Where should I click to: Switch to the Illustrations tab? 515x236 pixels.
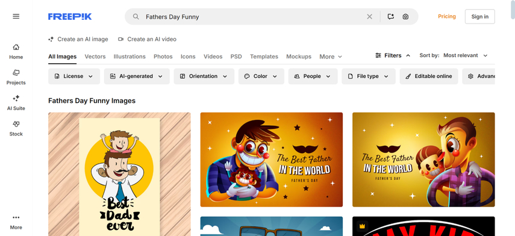pyautogui.click(x=130, y=57)
